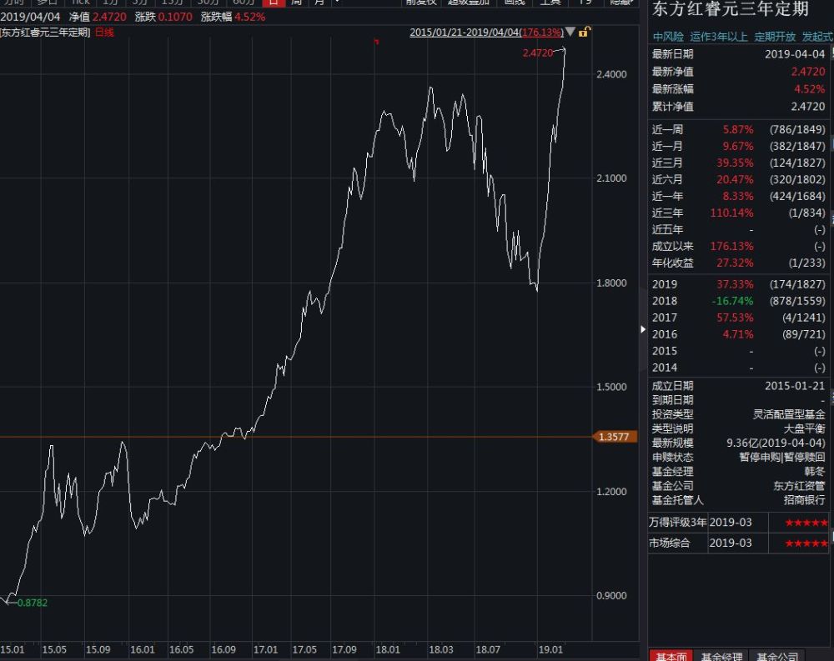
Task: Click the 定期开放 tag
Action: [775, 37]
